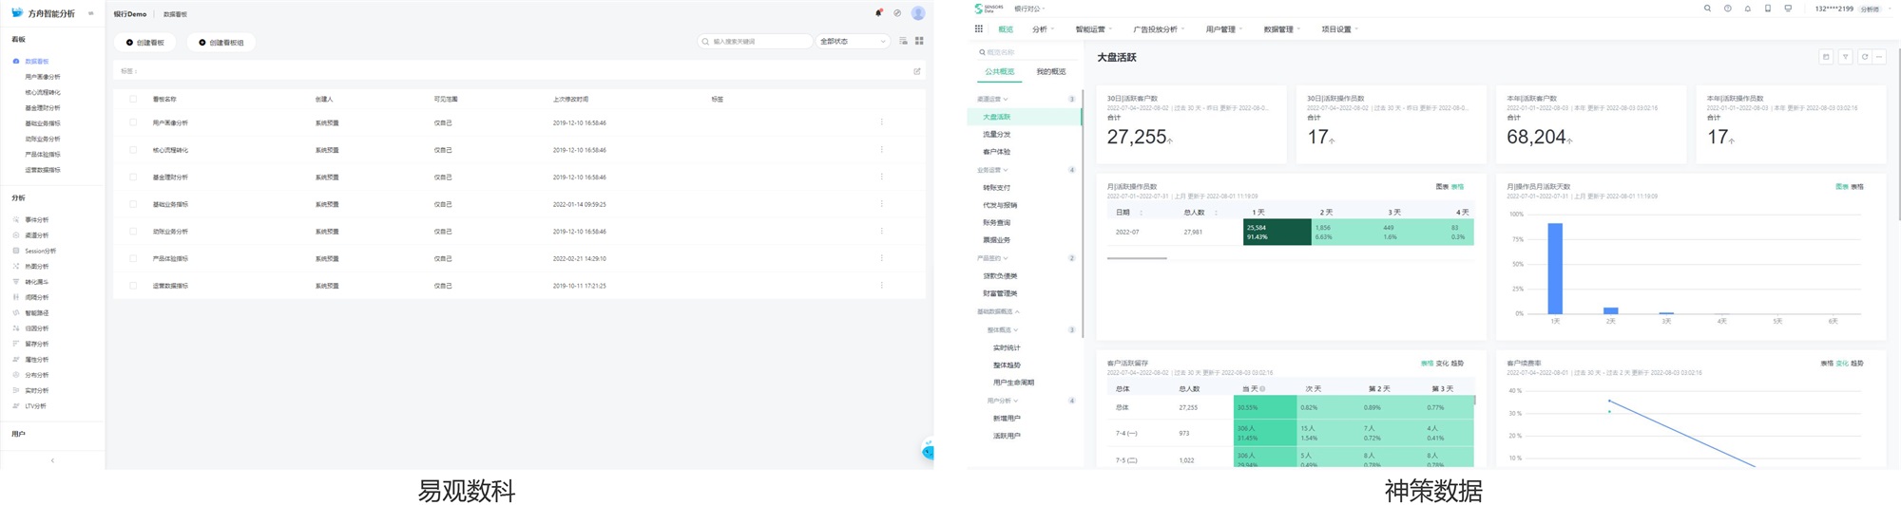Click the 热图分析 icon in 方舟 sidebar

click(x=16, y=266)
